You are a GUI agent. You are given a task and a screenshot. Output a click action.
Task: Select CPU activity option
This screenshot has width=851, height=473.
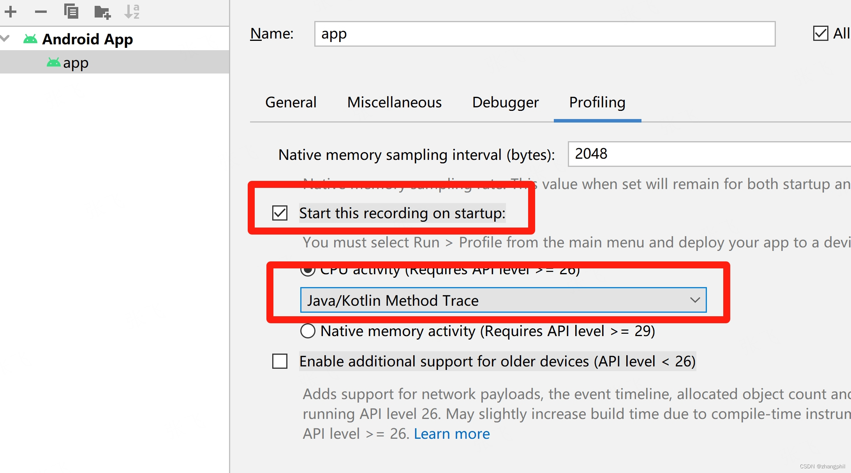pos(308,270)
